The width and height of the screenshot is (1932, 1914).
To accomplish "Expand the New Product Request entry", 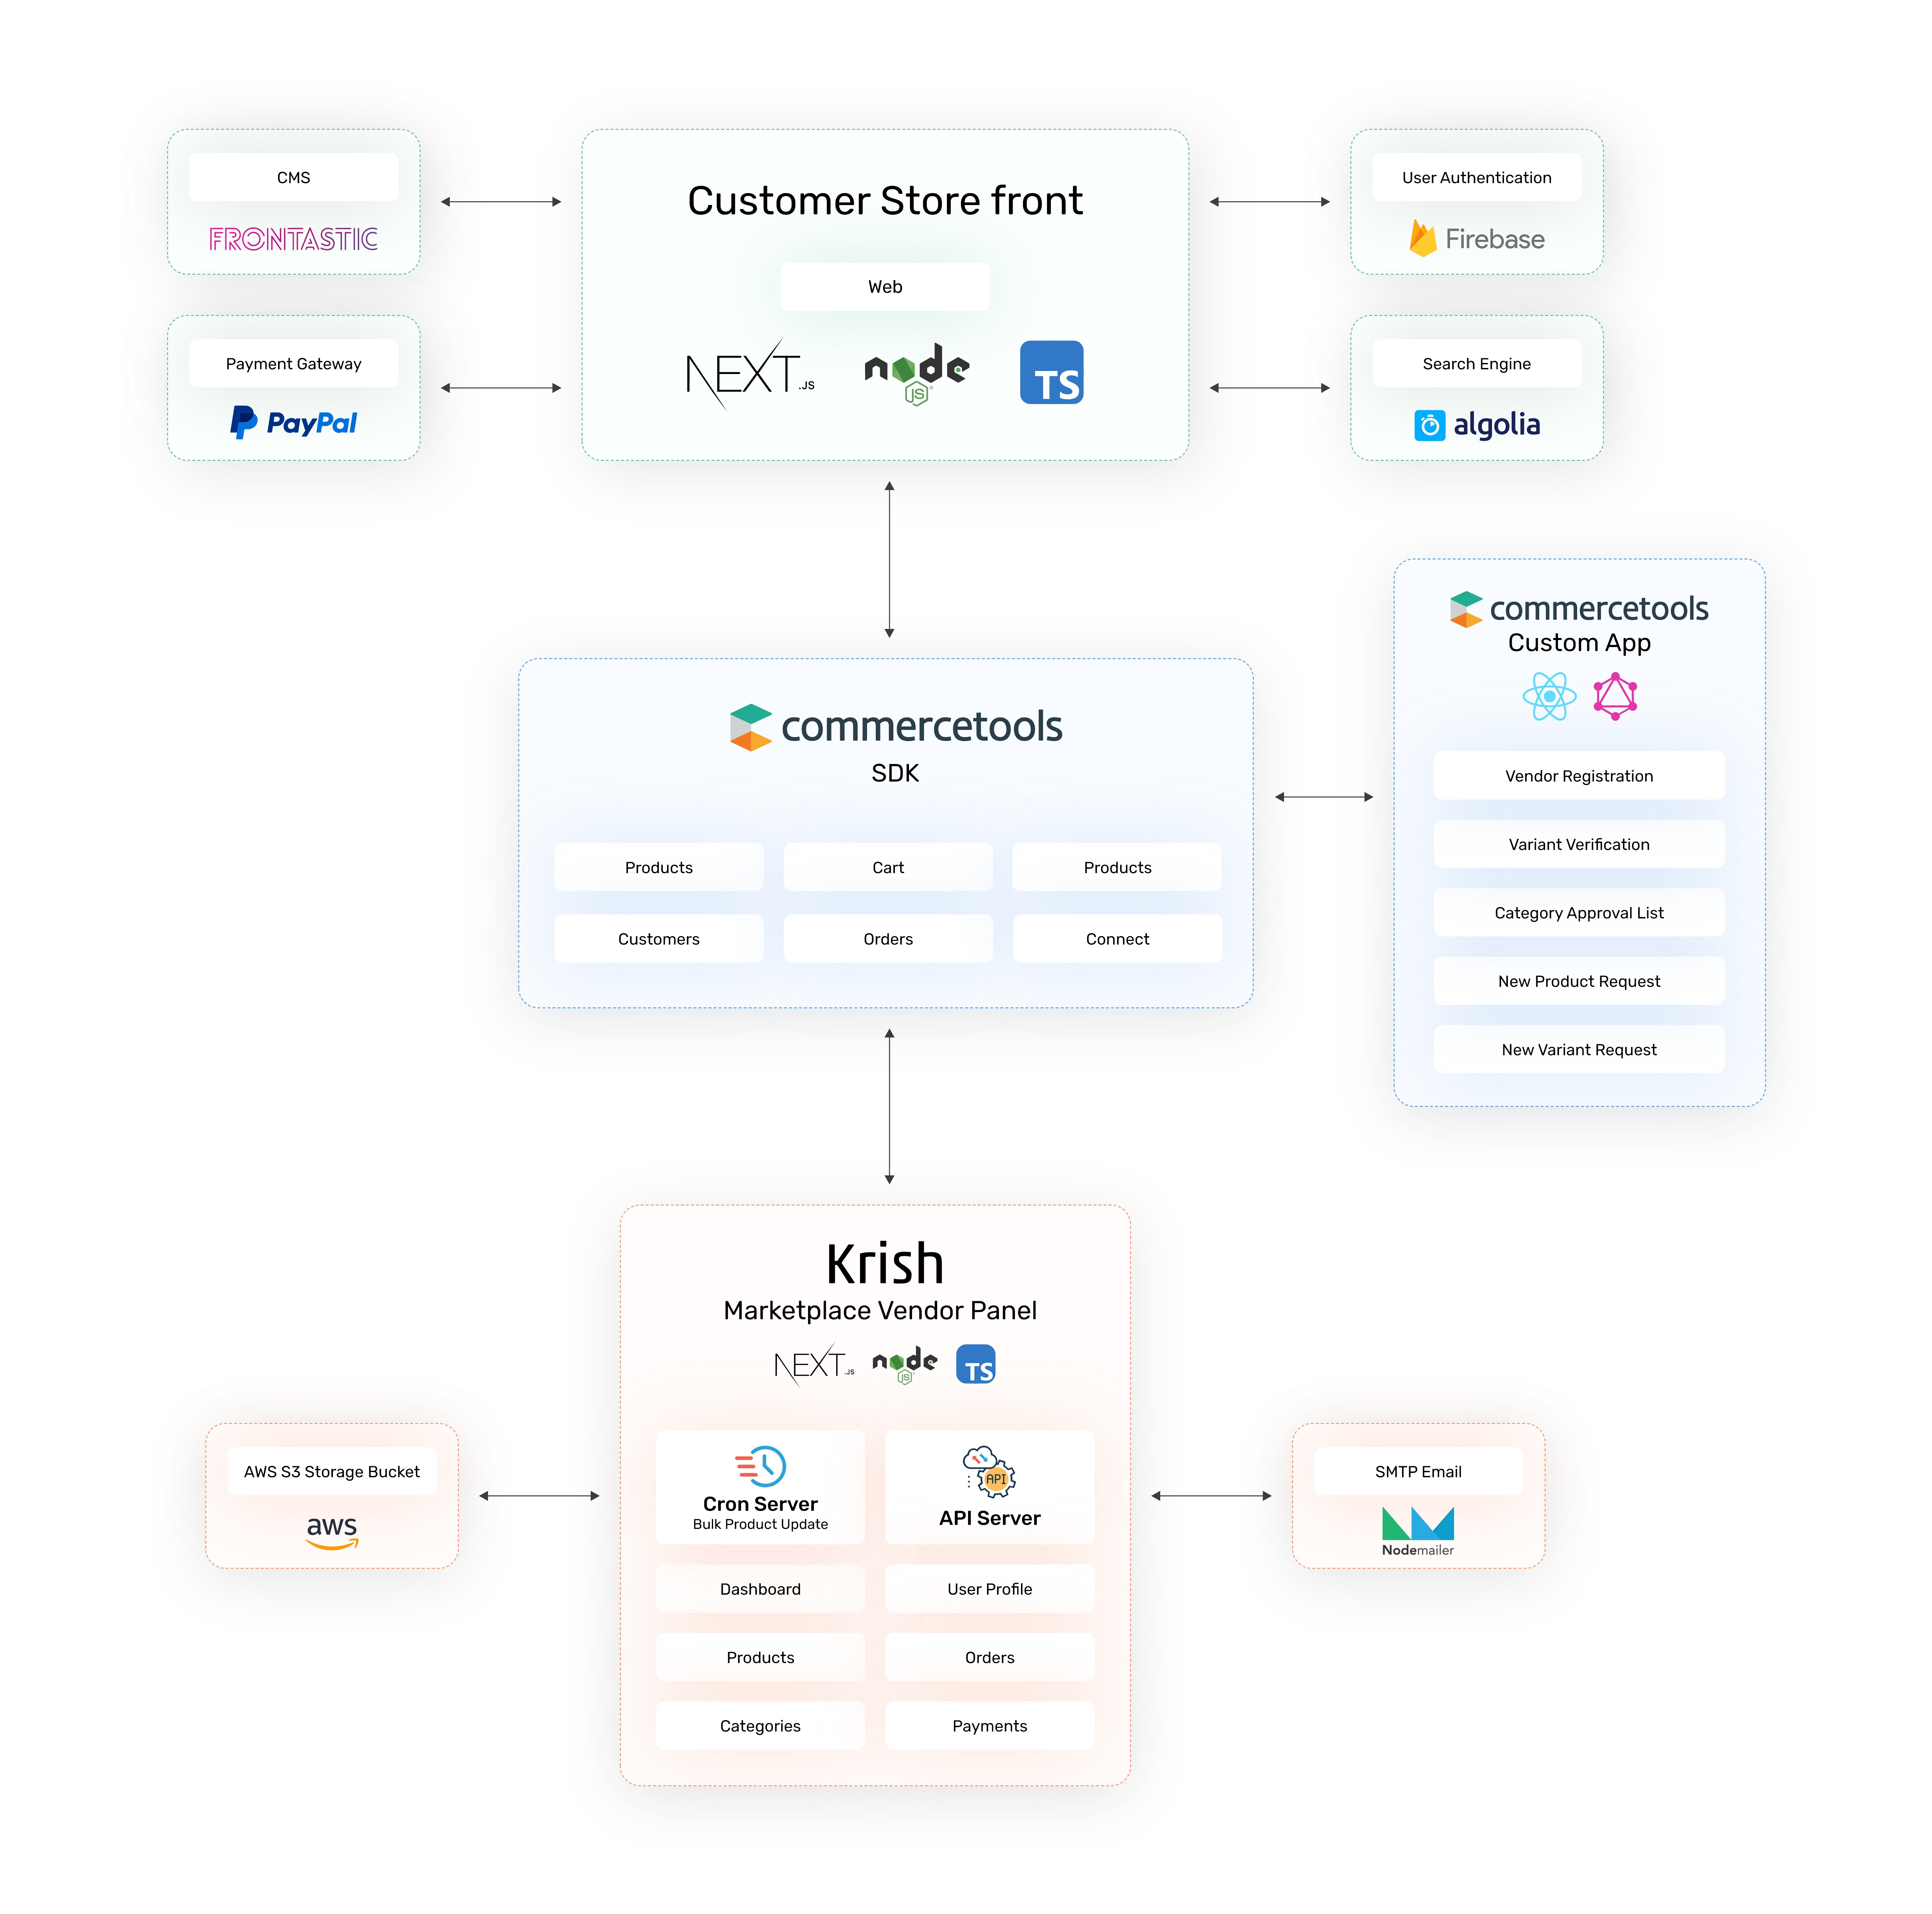I will tap(1579, 981).
